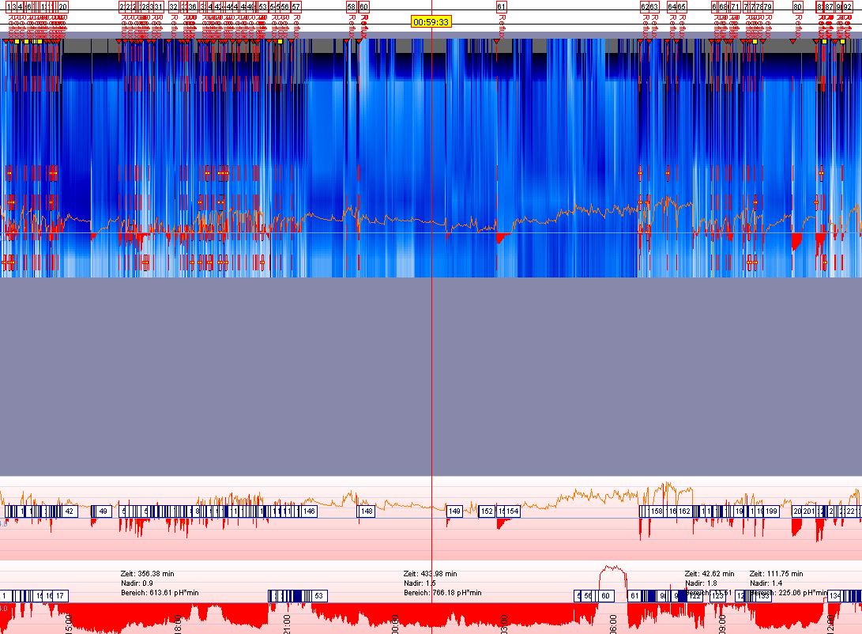This screenshot has width=862, height=634.
Task: Click pH episode box 149
Action: tap(454, 511)
